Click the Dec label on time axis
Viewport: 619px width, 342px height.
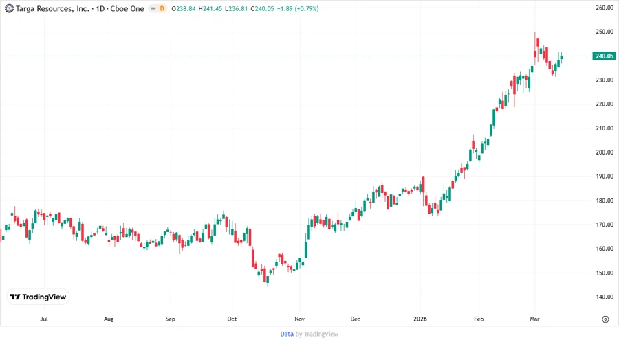click(356, 319)
